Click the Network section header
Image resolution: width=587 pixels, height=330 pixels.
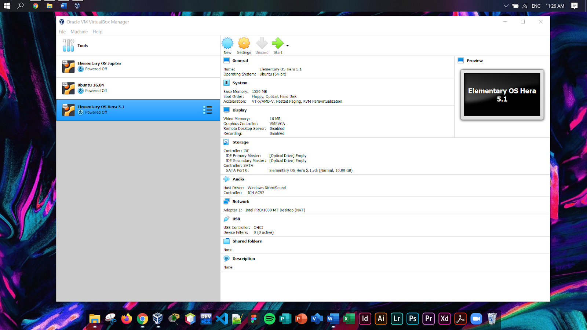(x=241, y=202)
